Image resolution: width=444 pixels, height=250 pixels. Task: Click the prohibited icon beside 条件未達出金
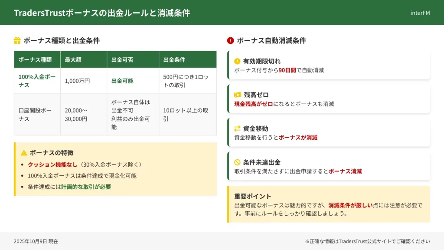[237, 162]
